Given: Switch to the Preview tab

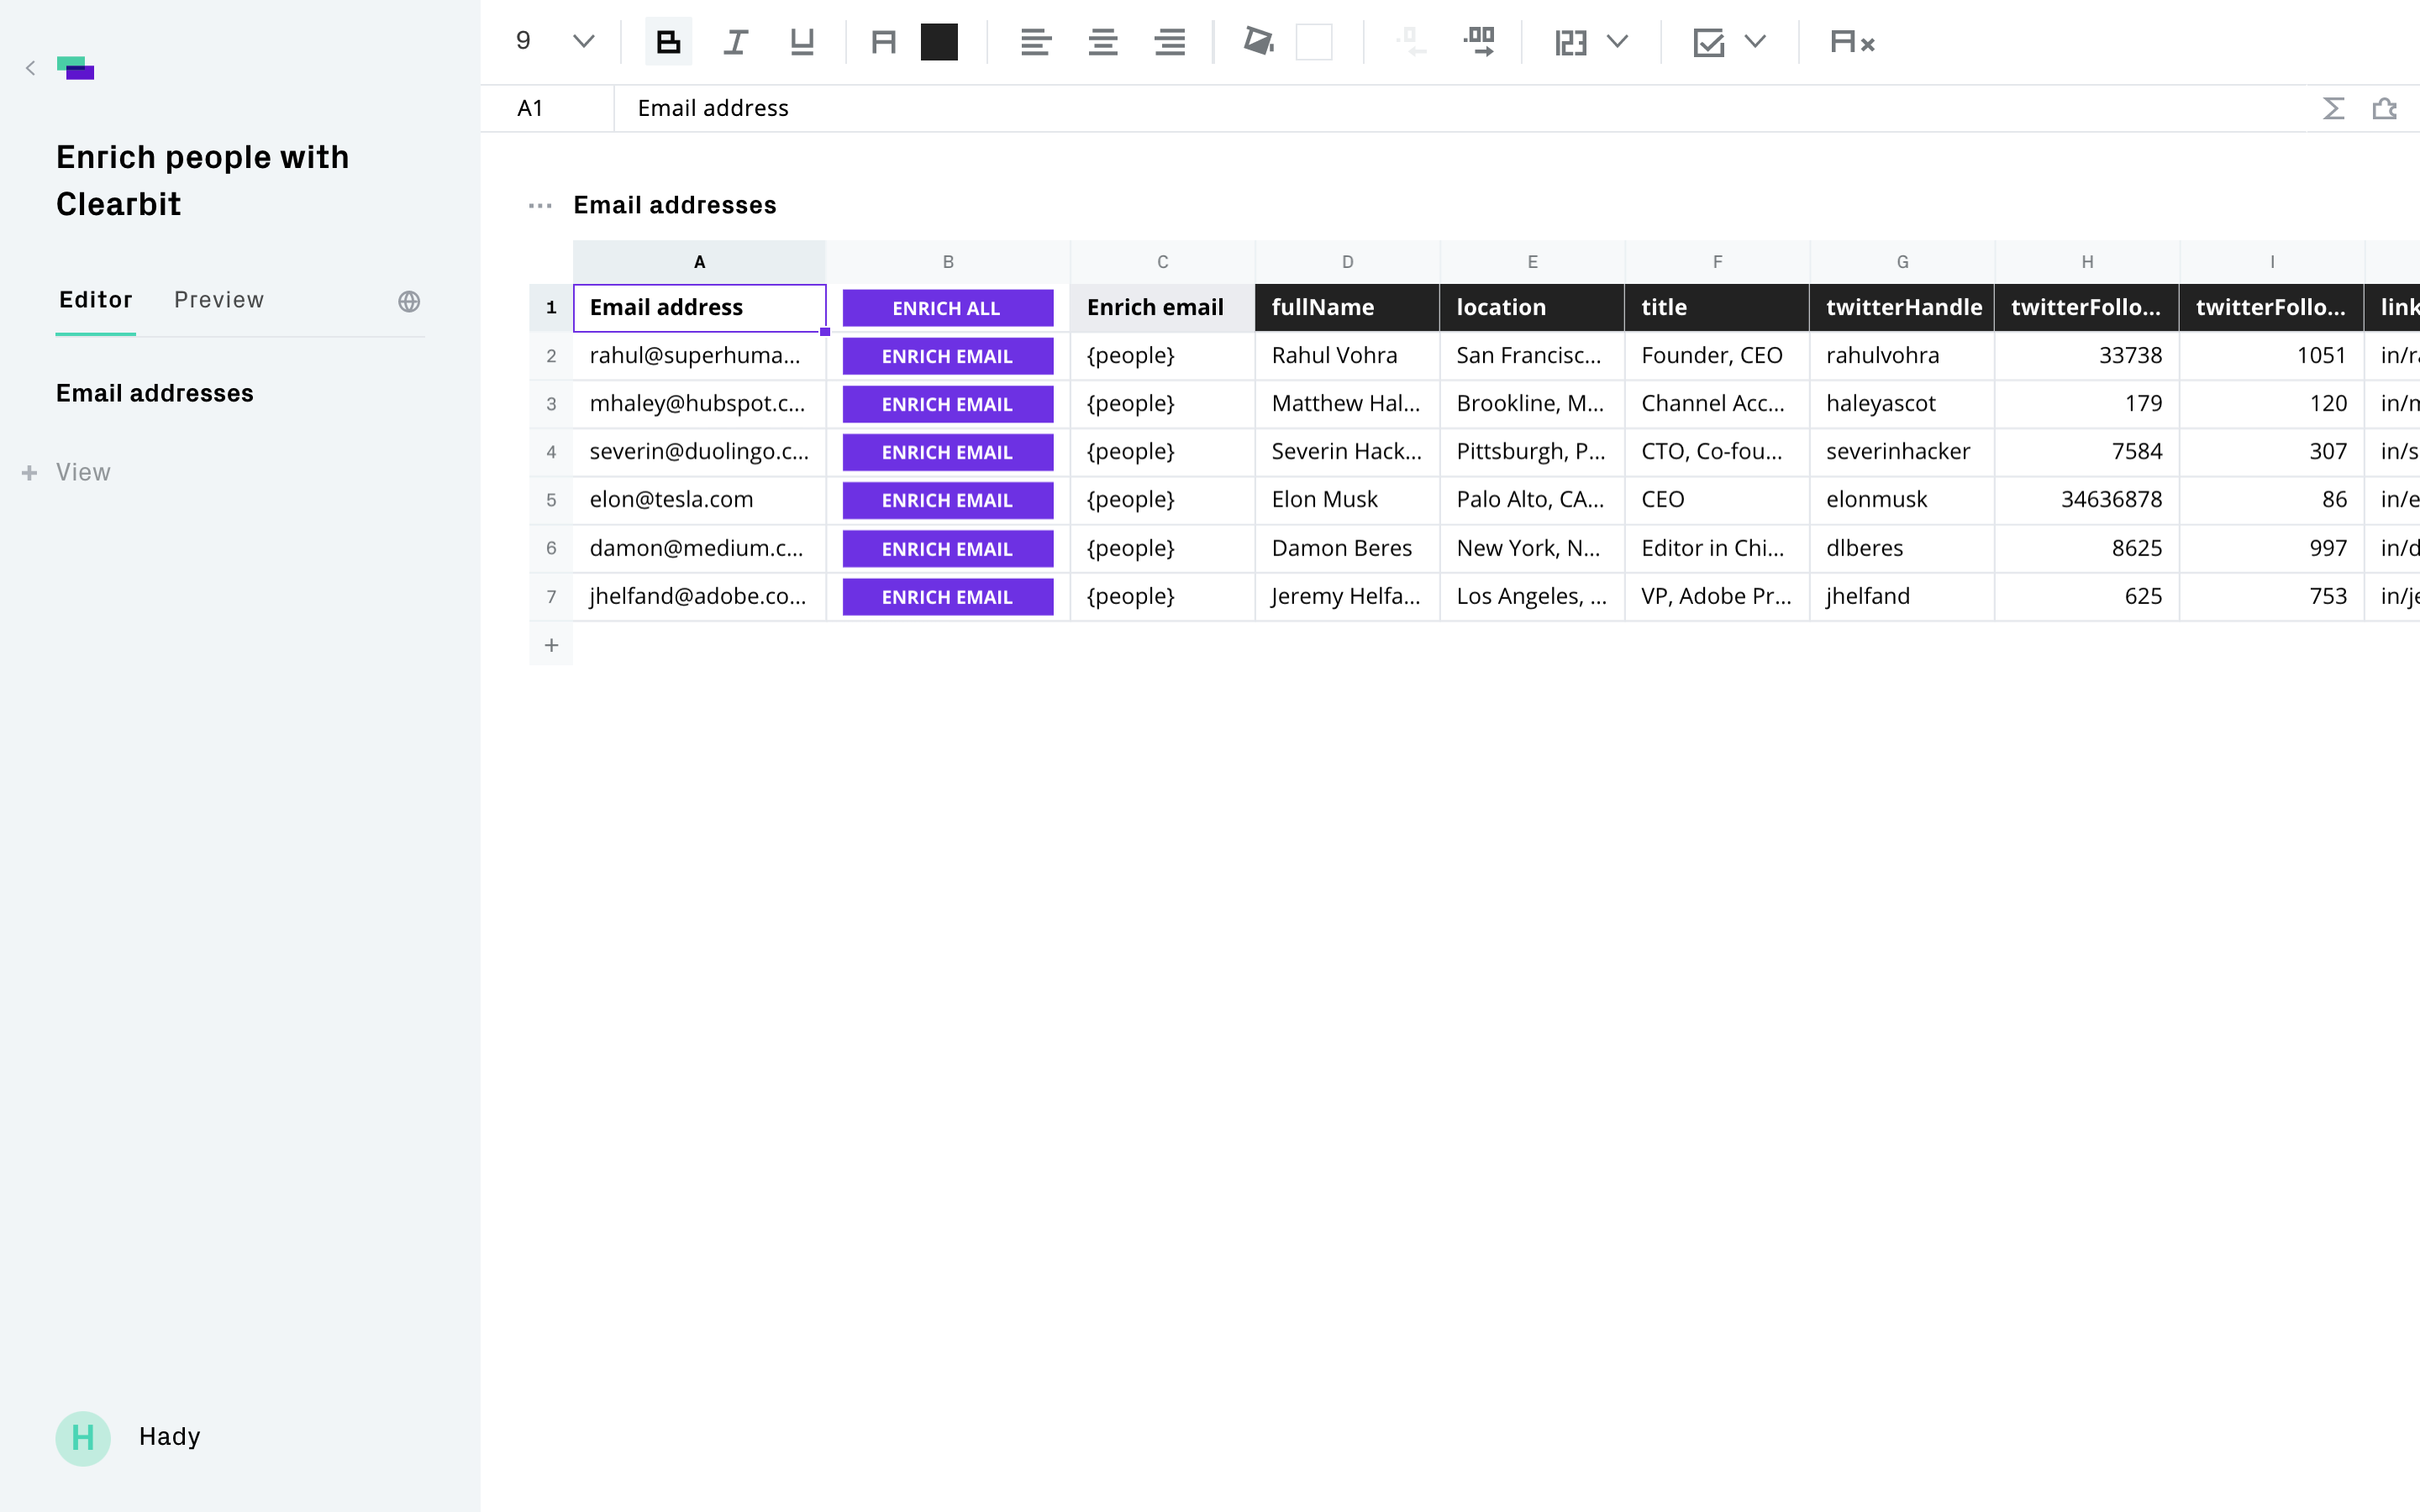Looking at the screenshot, I should (219, 300).
